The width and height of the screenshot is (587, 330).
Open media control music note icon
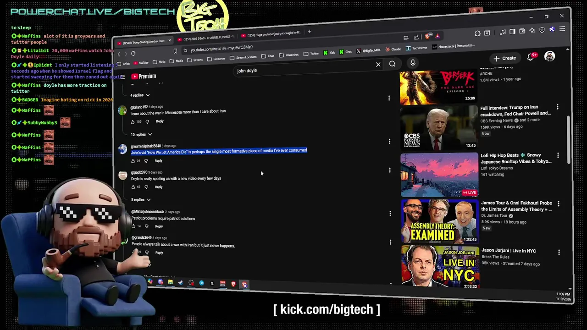(x=503, y=32)
